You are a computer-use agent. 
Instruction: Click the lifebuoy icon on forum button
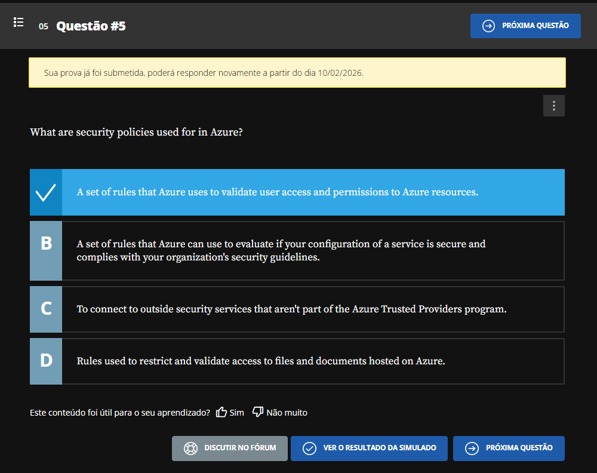pos(190,448)
